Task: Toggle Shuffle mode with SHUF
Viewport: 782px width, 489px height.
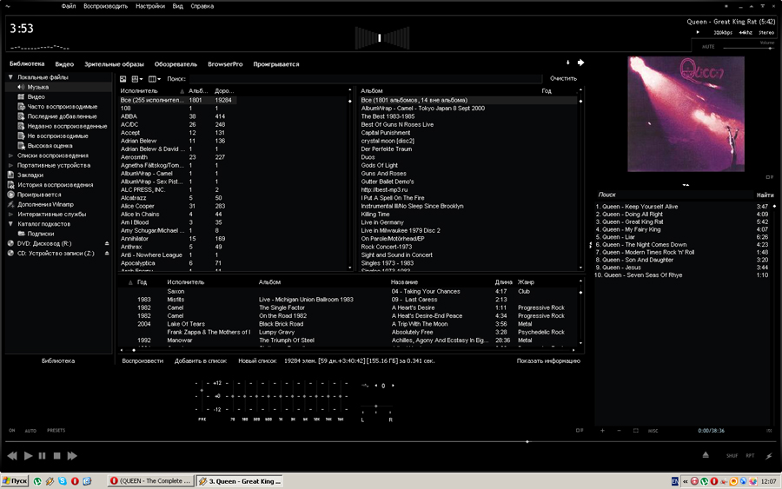Action: coord(732,455)
